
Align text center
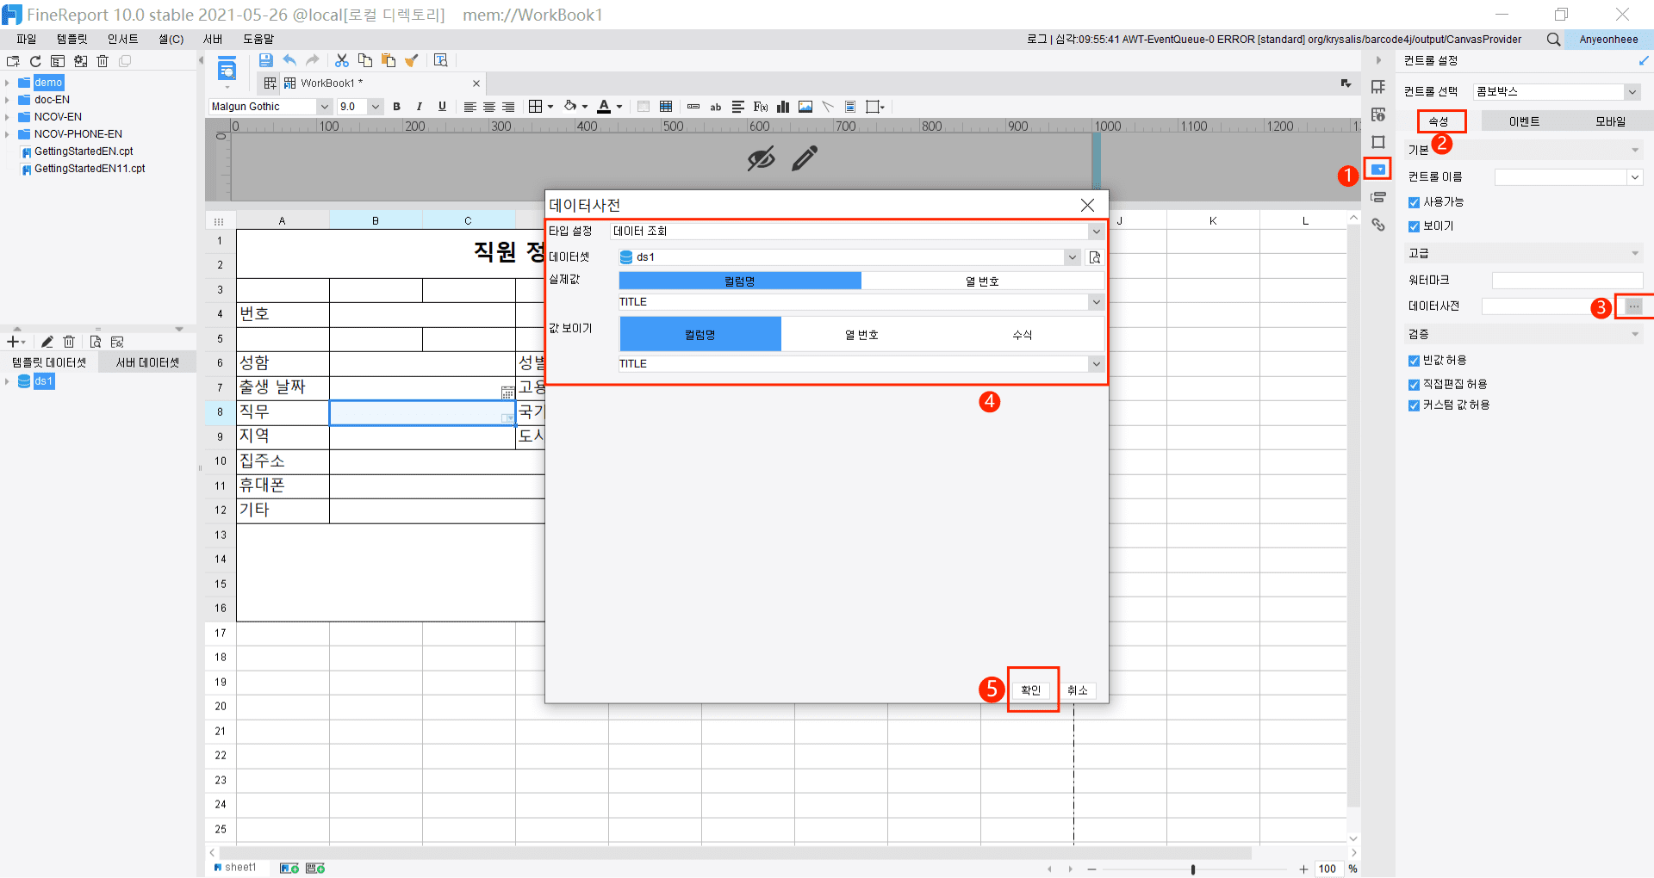489,107
